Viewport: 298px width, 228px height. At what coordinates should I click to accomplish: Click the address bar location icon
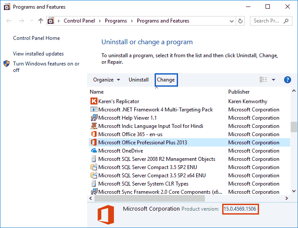pos(51,21)
